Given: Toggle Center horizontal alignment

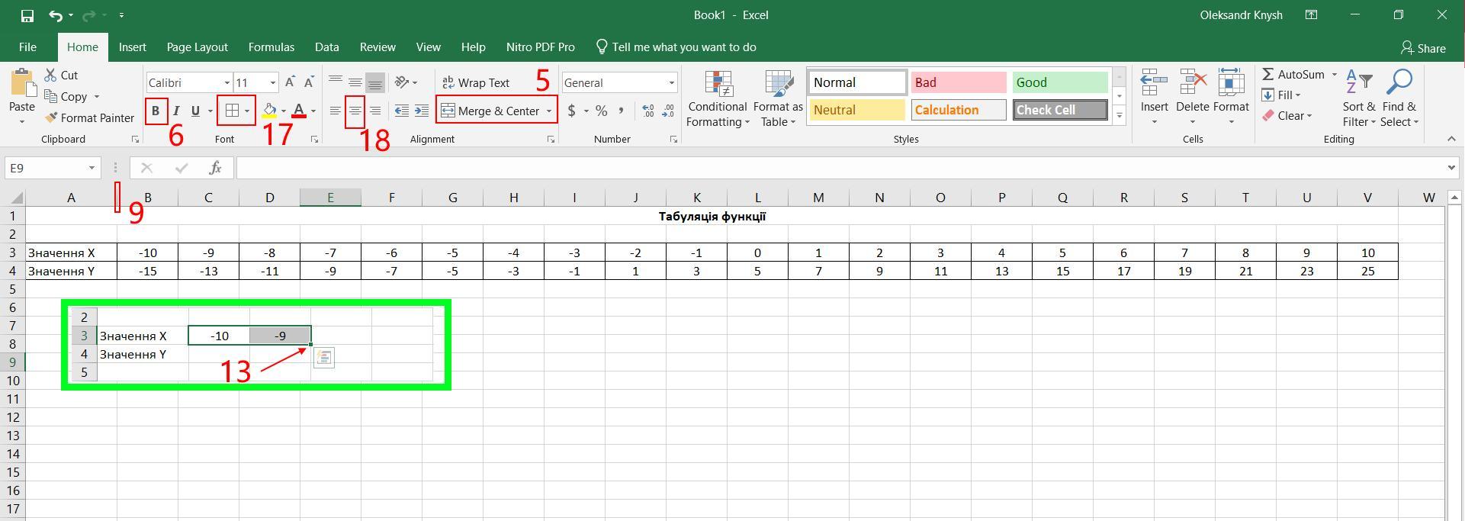Looking at the screenshot, I should [355, 111].
